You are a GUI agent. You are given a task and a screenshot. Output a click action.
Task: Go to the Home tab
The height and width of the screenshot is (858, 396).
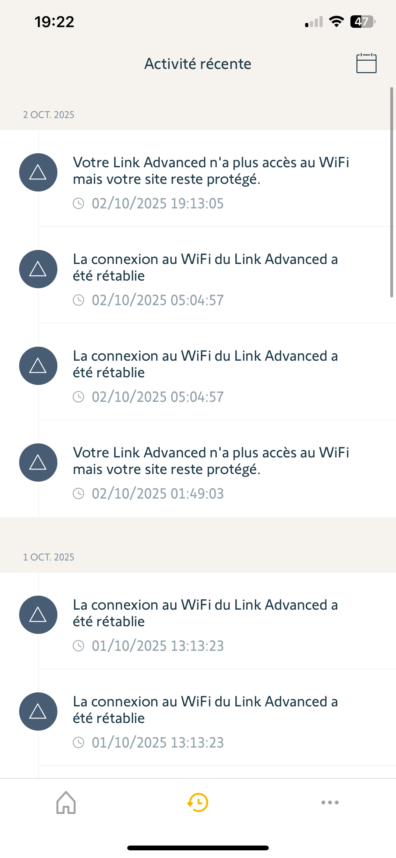click(x=66, y=802)
